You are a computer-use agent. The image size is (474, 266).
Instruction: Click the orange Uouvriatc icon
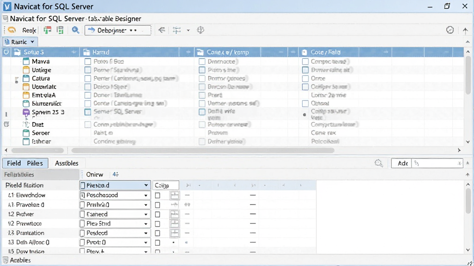(26, 87)
